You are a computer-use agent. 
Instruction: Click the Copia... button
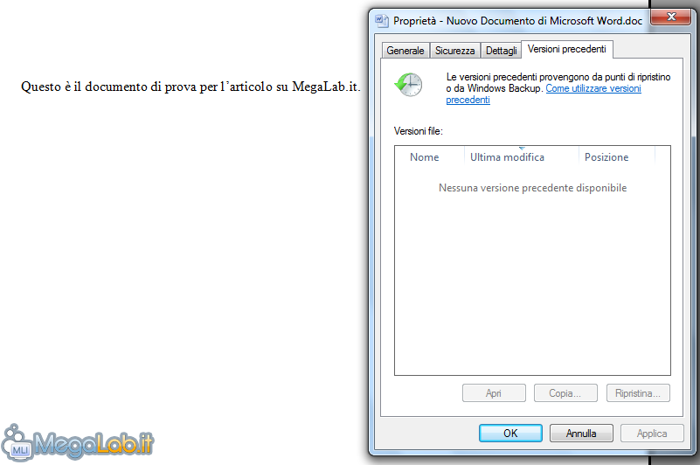[565, 393]
